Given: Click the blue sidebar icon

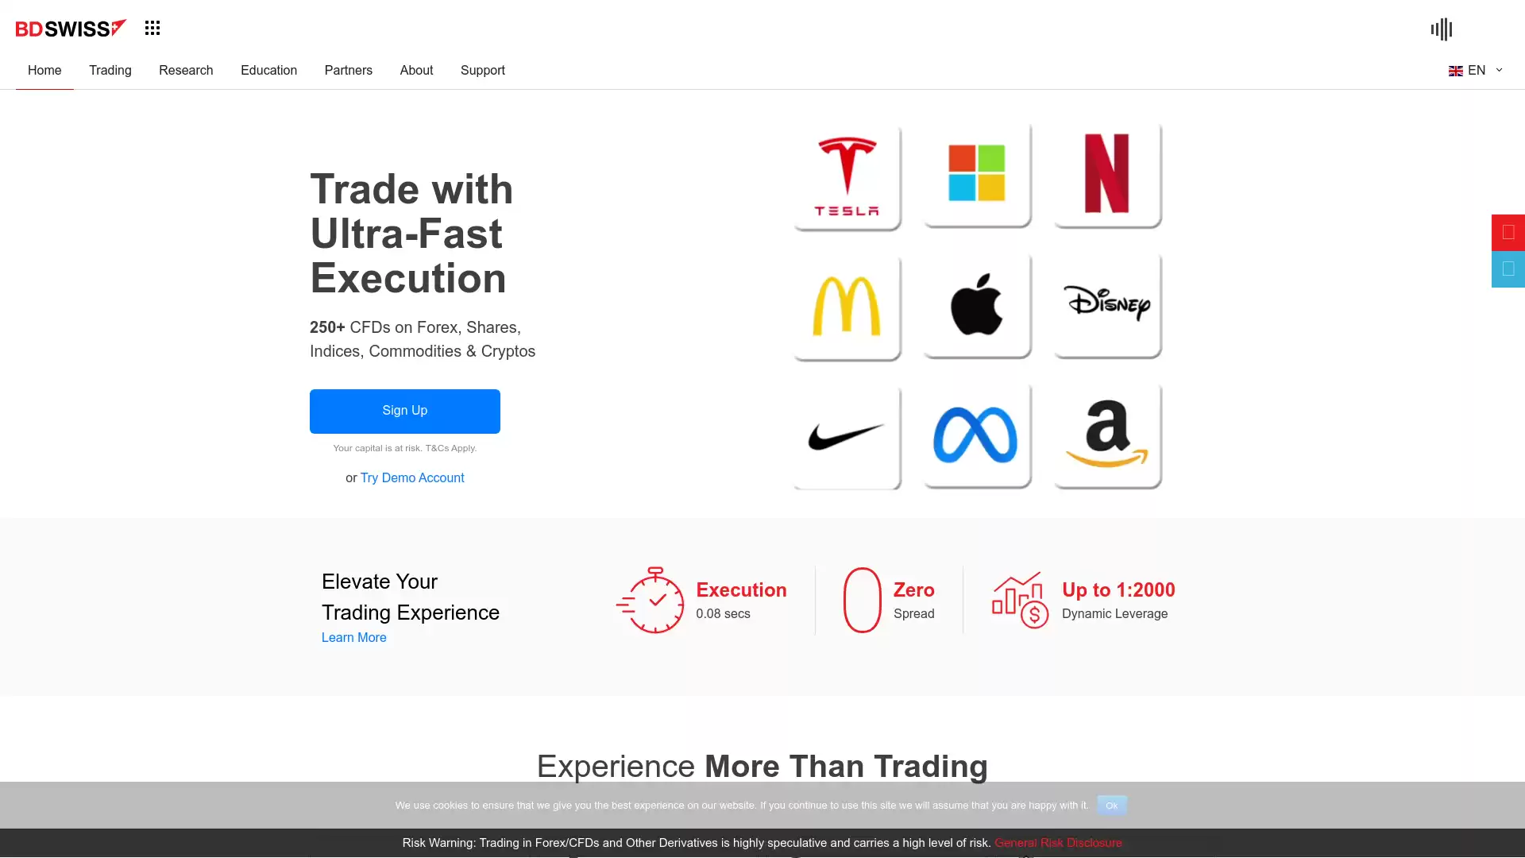Looking at the screenshot, I should pyautogui.click(x=1506, y=269).
